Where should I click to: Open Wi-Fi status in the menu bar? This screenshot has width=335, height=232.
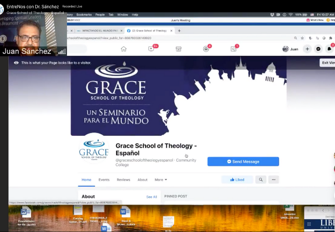(x=290, y=15)
